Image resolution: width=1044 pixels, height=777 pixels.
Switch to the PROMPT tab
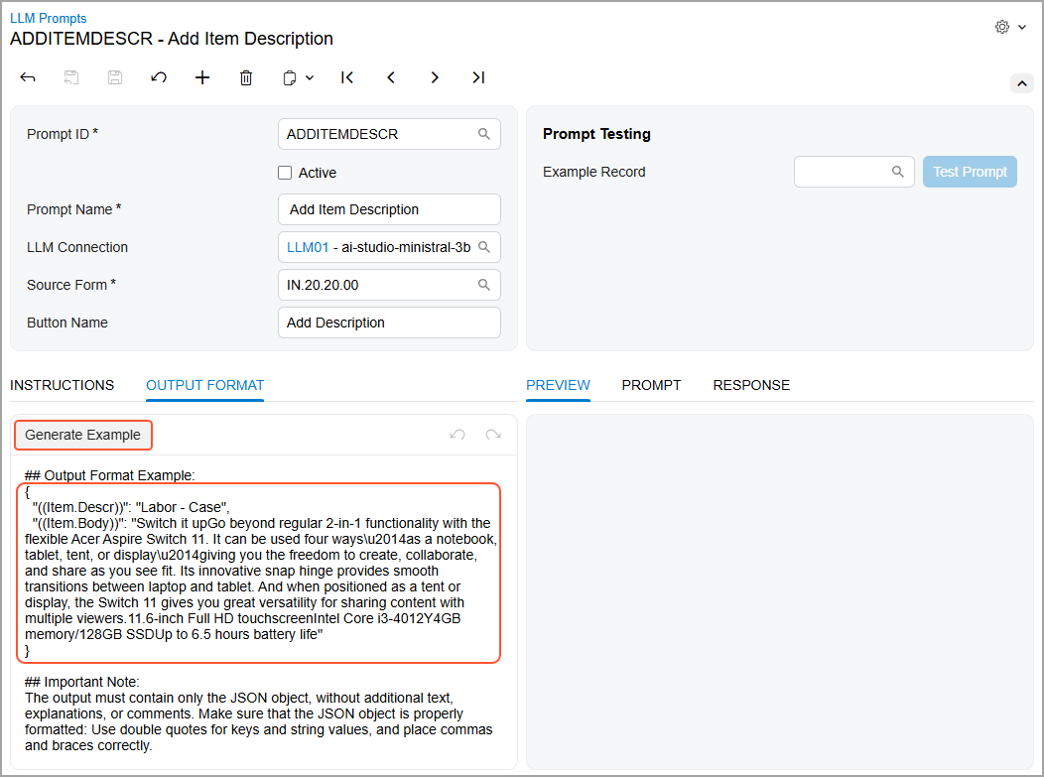click(x=651, y=385)
